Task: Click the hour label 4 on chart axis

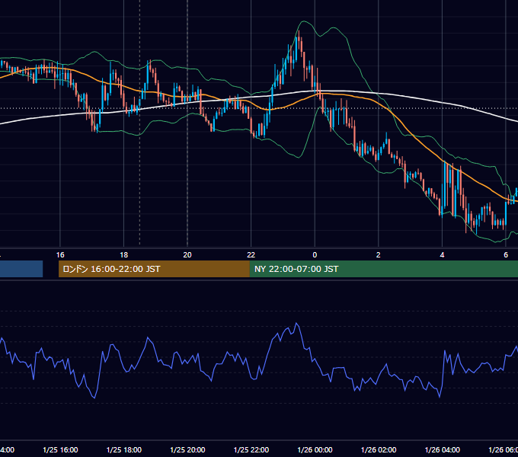Action: (442, 255)
